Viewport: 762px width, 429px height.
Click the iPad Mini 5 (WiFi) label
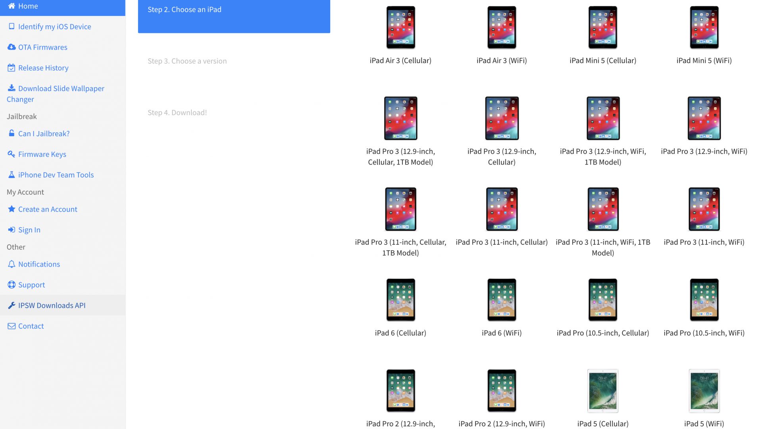[704, 61]
